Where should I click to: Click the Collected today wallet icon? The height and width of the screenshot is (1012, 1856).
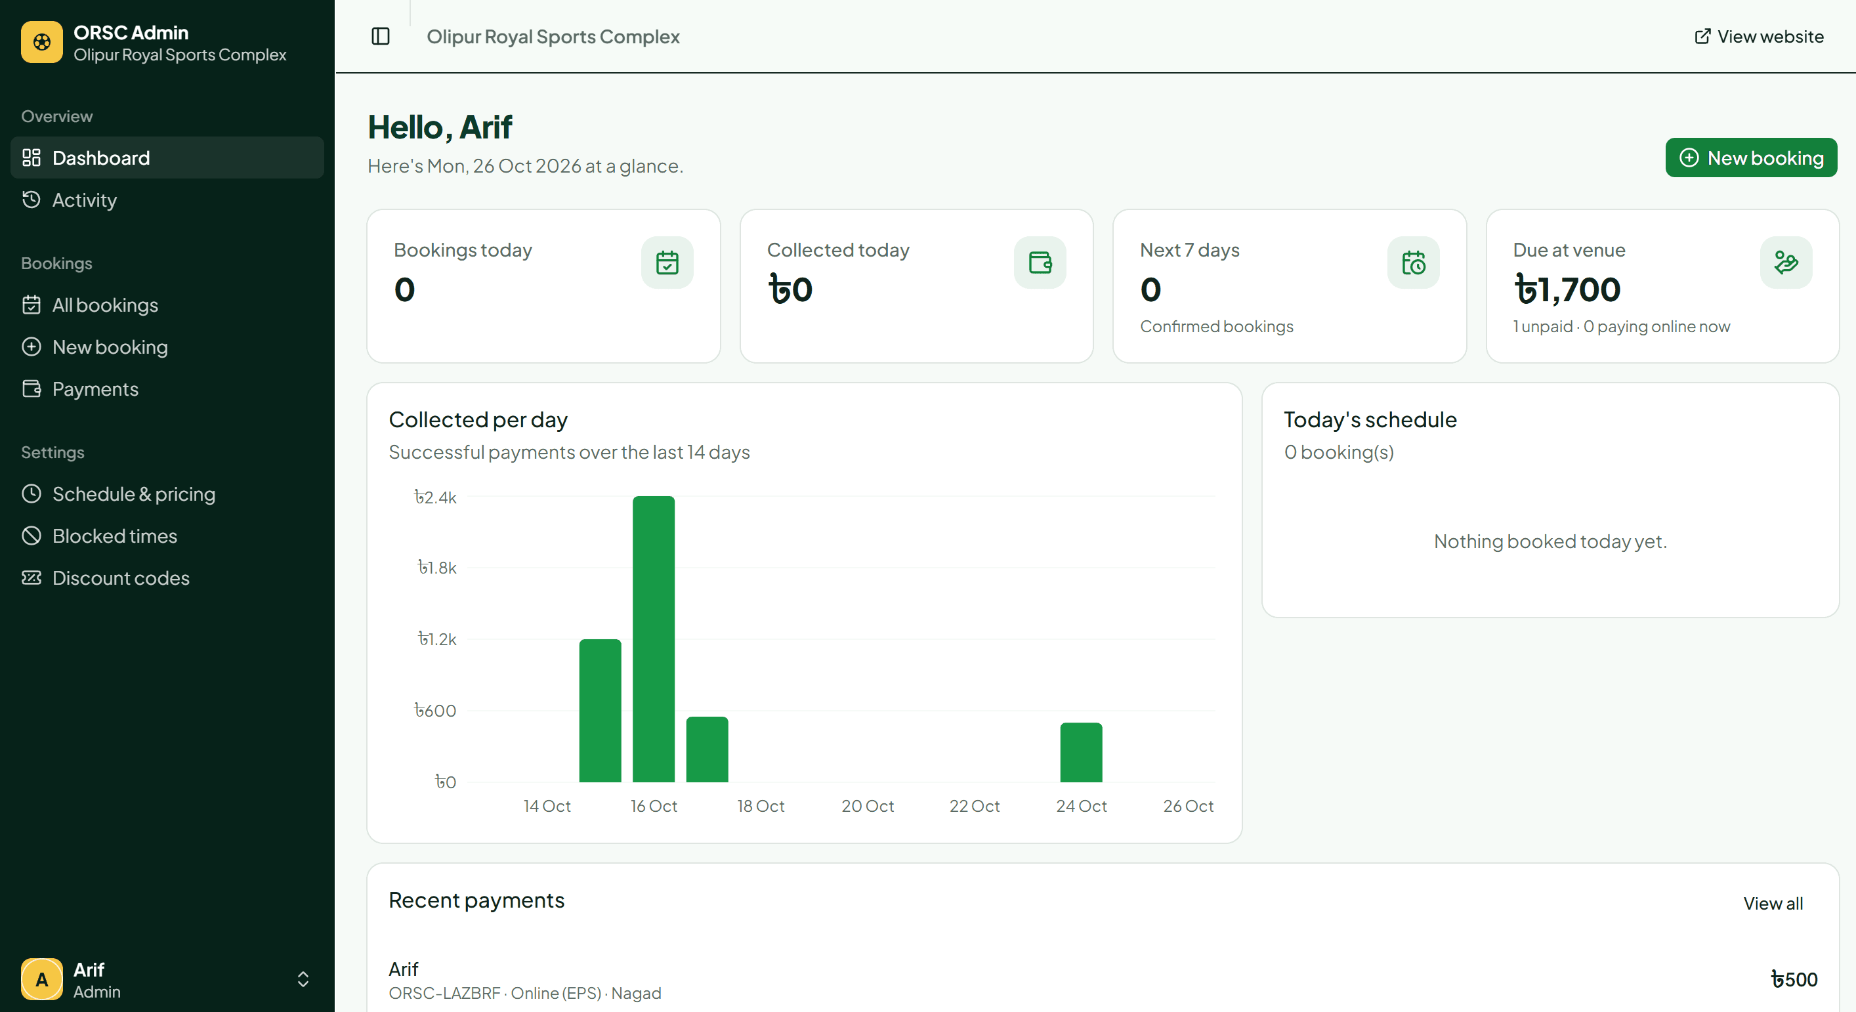[1040, 262]
